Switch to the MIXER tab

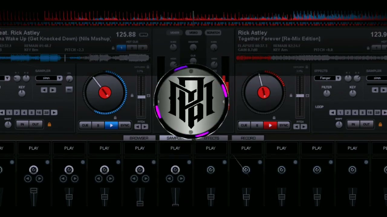174,33
